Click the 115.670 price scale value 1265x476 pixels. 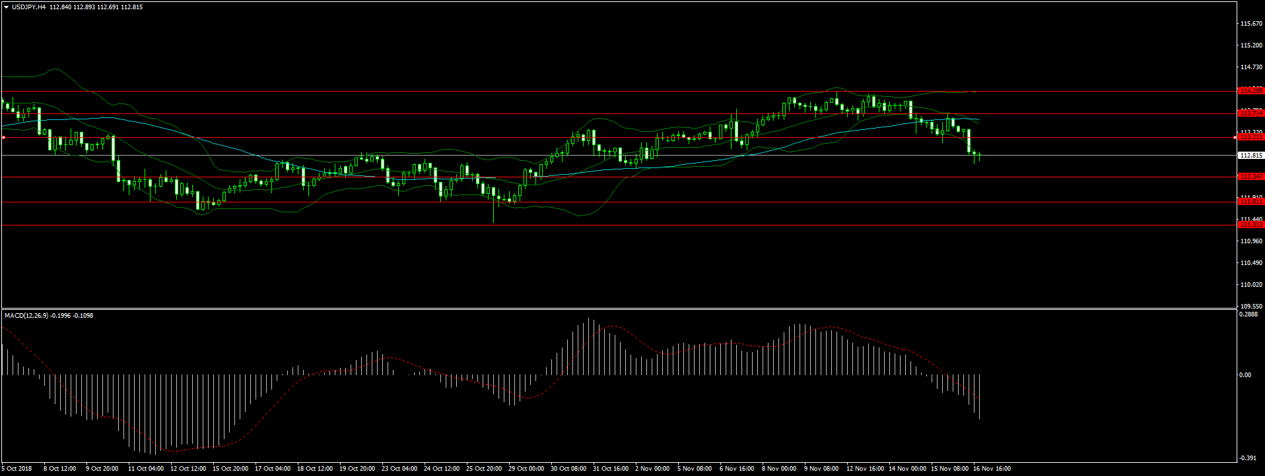point(1252,24)
